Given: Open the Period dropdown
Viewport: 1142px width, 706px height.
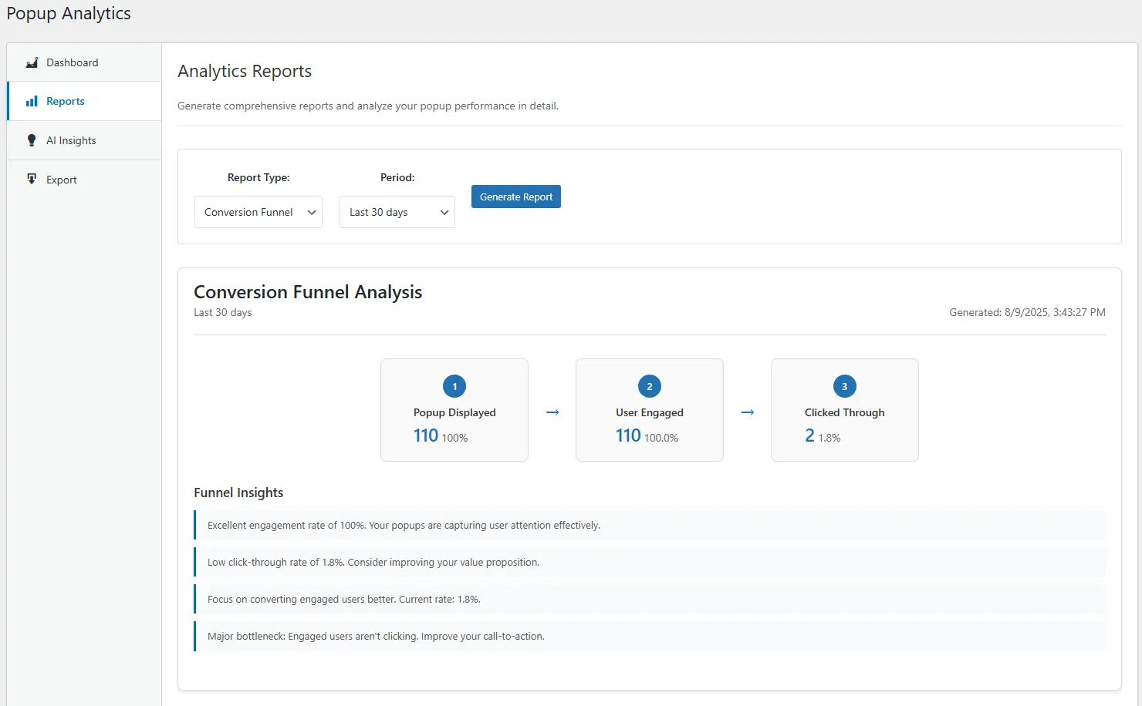Looking at the screenshot, I should coord(397,212).
